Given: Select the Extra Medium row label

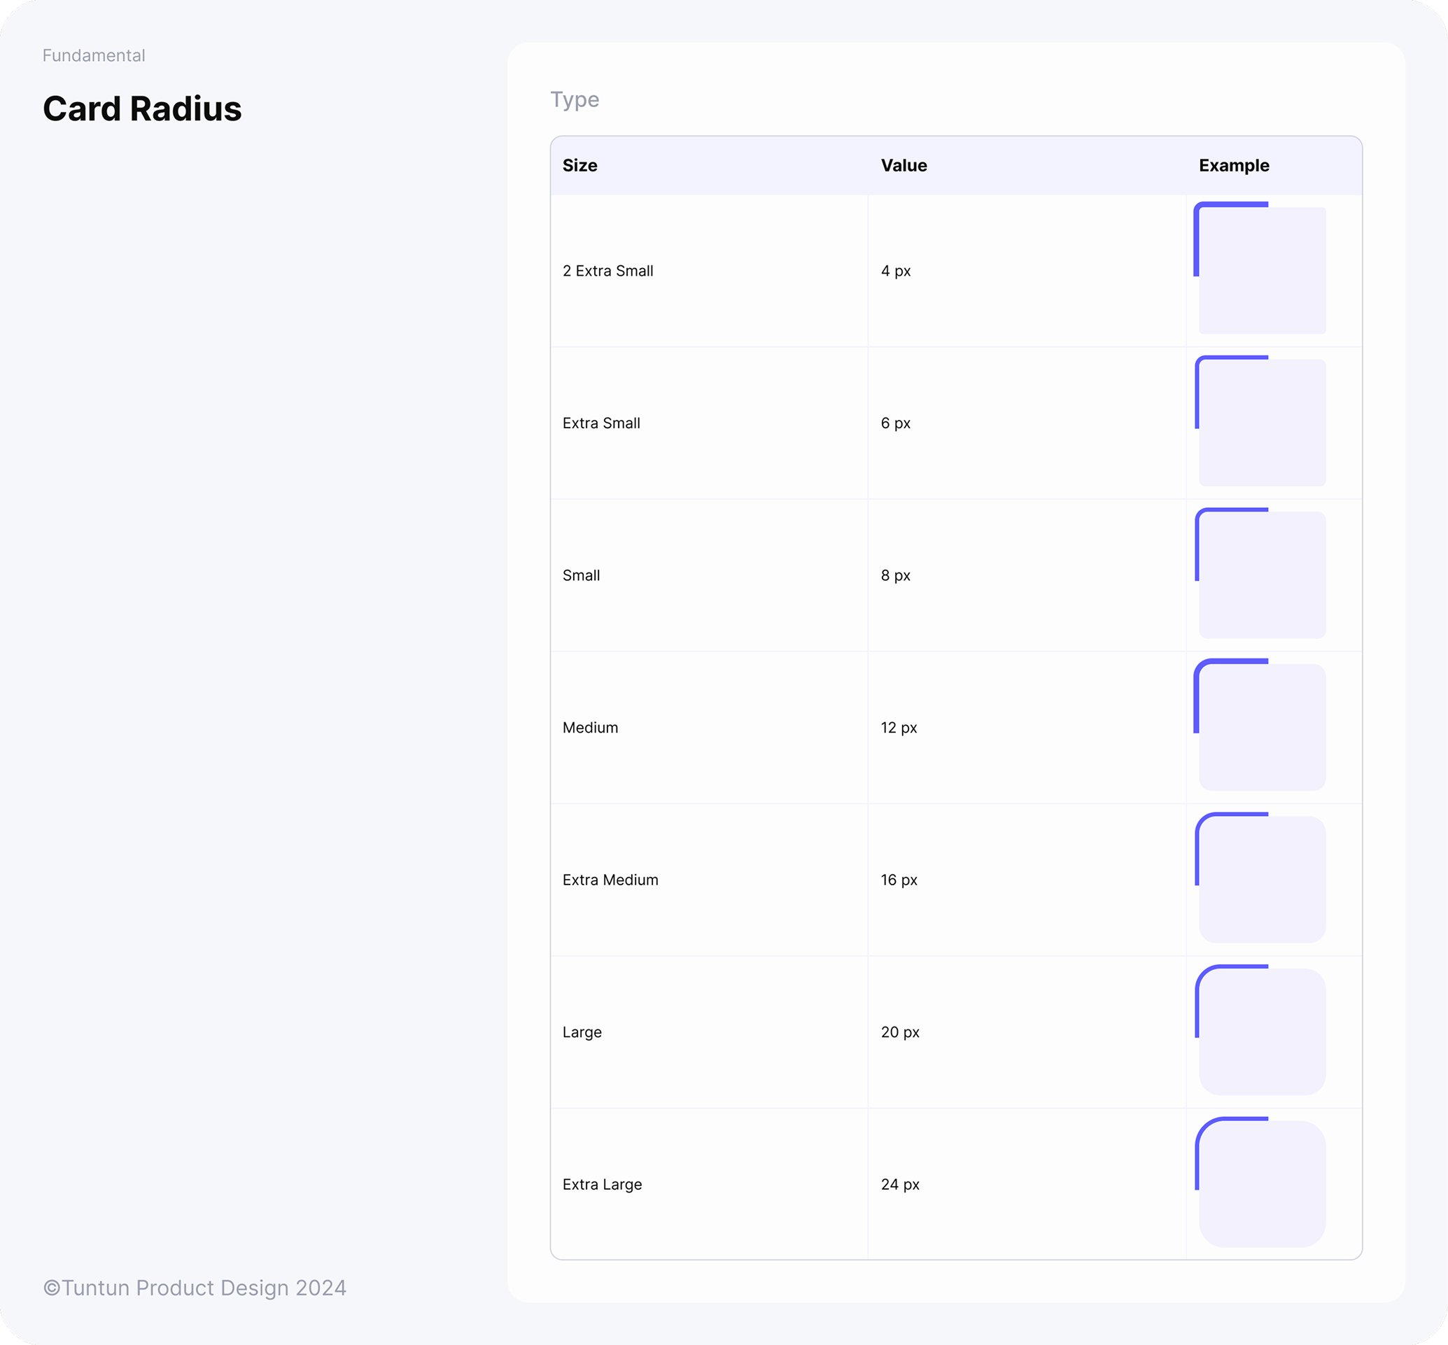Looking at the screenshot, I should coord(610,879).
